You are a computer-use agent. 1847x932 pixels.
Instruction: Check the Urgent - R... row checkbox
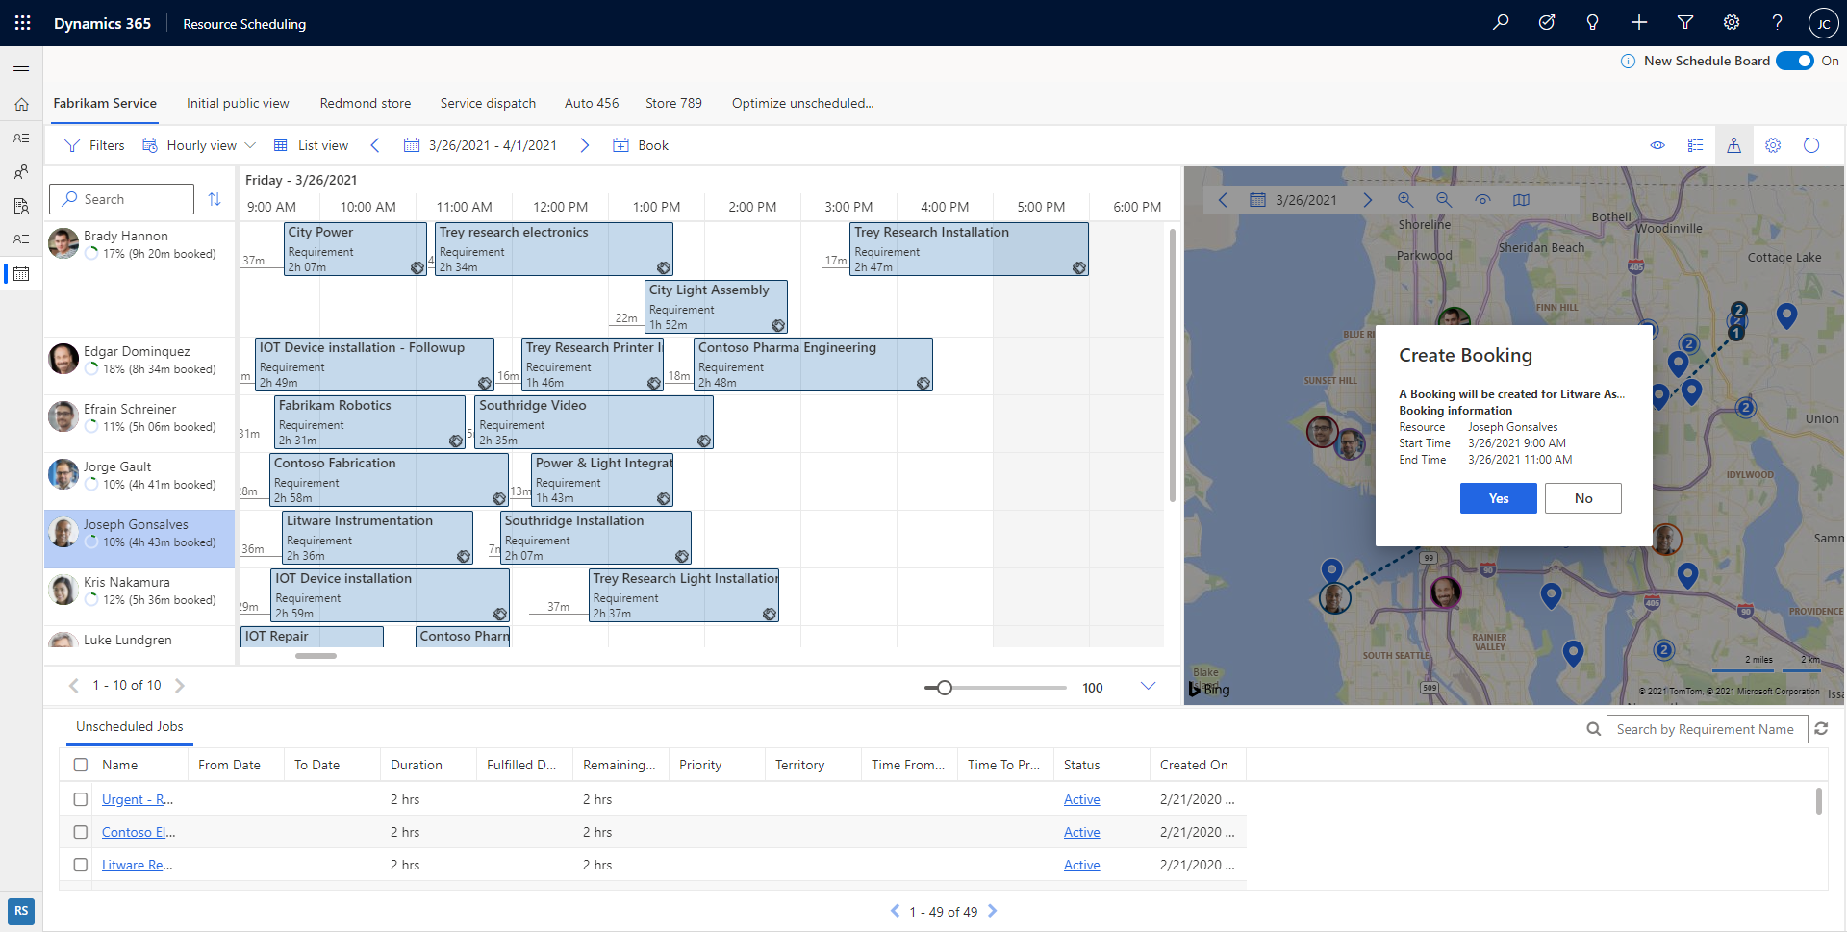(81, 799)
